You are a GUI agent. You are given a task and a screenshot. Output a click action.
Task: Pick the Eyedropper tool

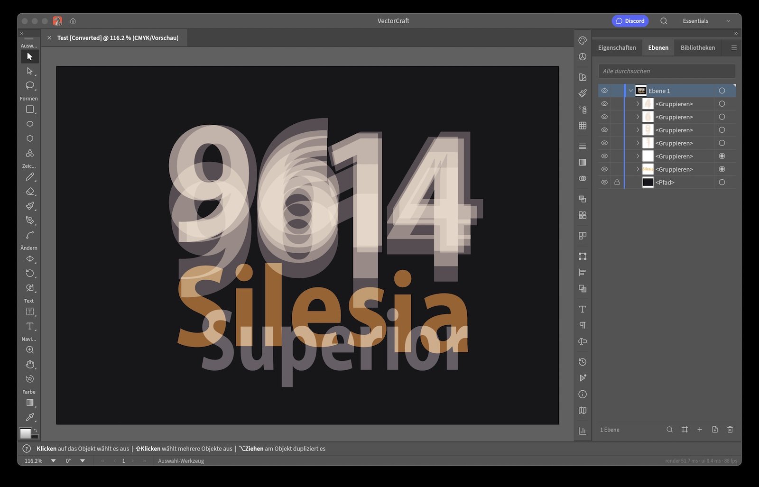[x=30, y=417]
